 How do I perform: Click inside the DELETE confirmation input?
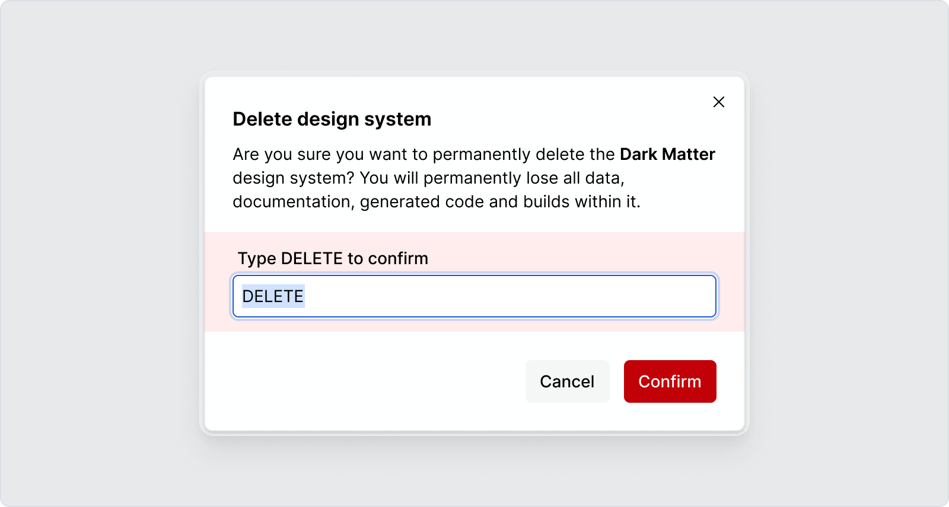(474, 296)
